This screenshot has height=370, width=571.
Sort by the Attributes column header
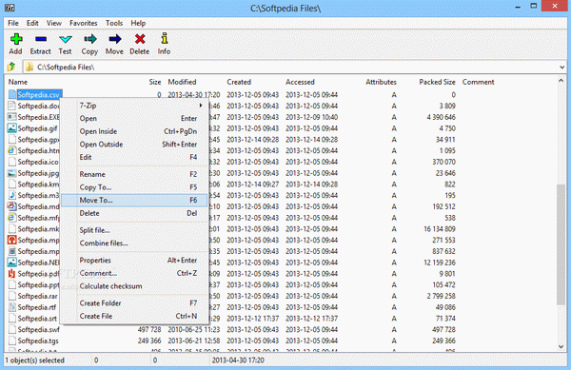(381, 82)
